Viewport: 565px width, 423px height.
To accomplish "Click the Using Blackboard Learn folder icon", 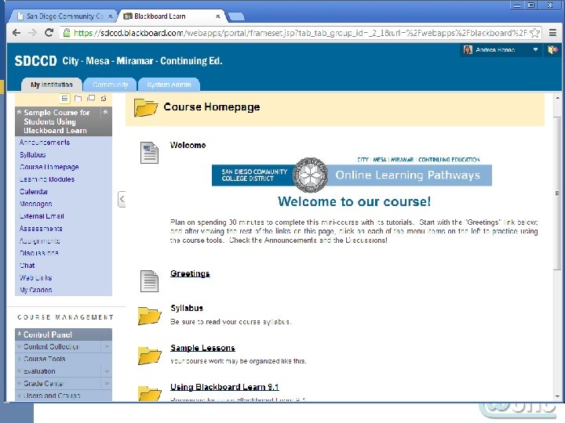I will 149,392.
